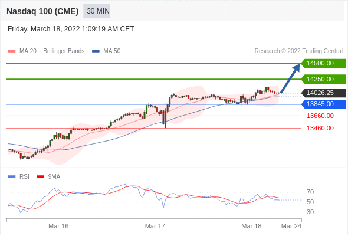
Task: Click the red 9MA color swatch
Action: (40, 177)
